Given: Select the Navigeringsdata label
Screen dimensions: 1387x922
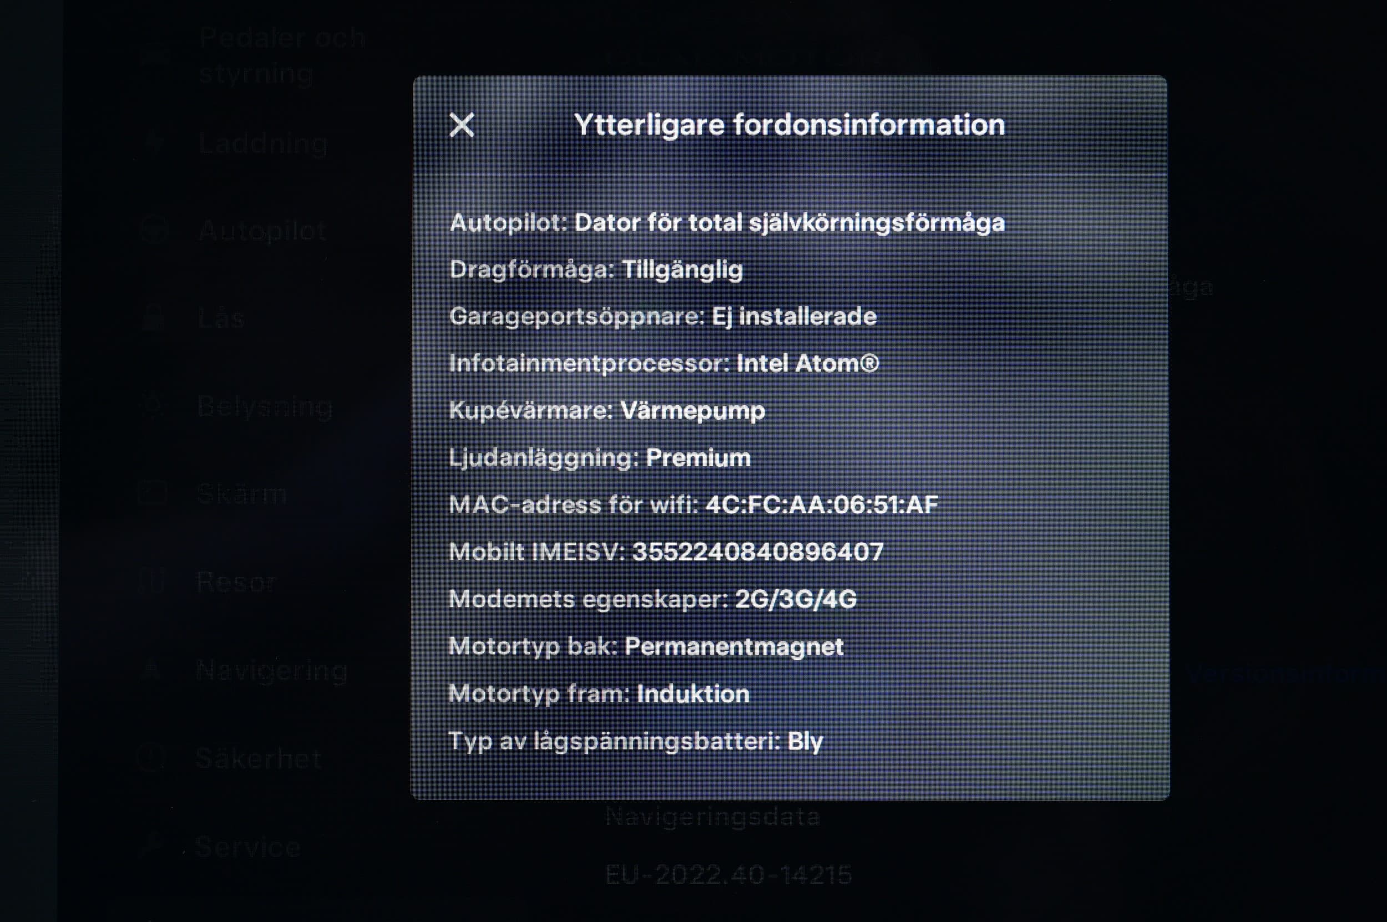Looking at the screenshot, I should tap(712, 817).
